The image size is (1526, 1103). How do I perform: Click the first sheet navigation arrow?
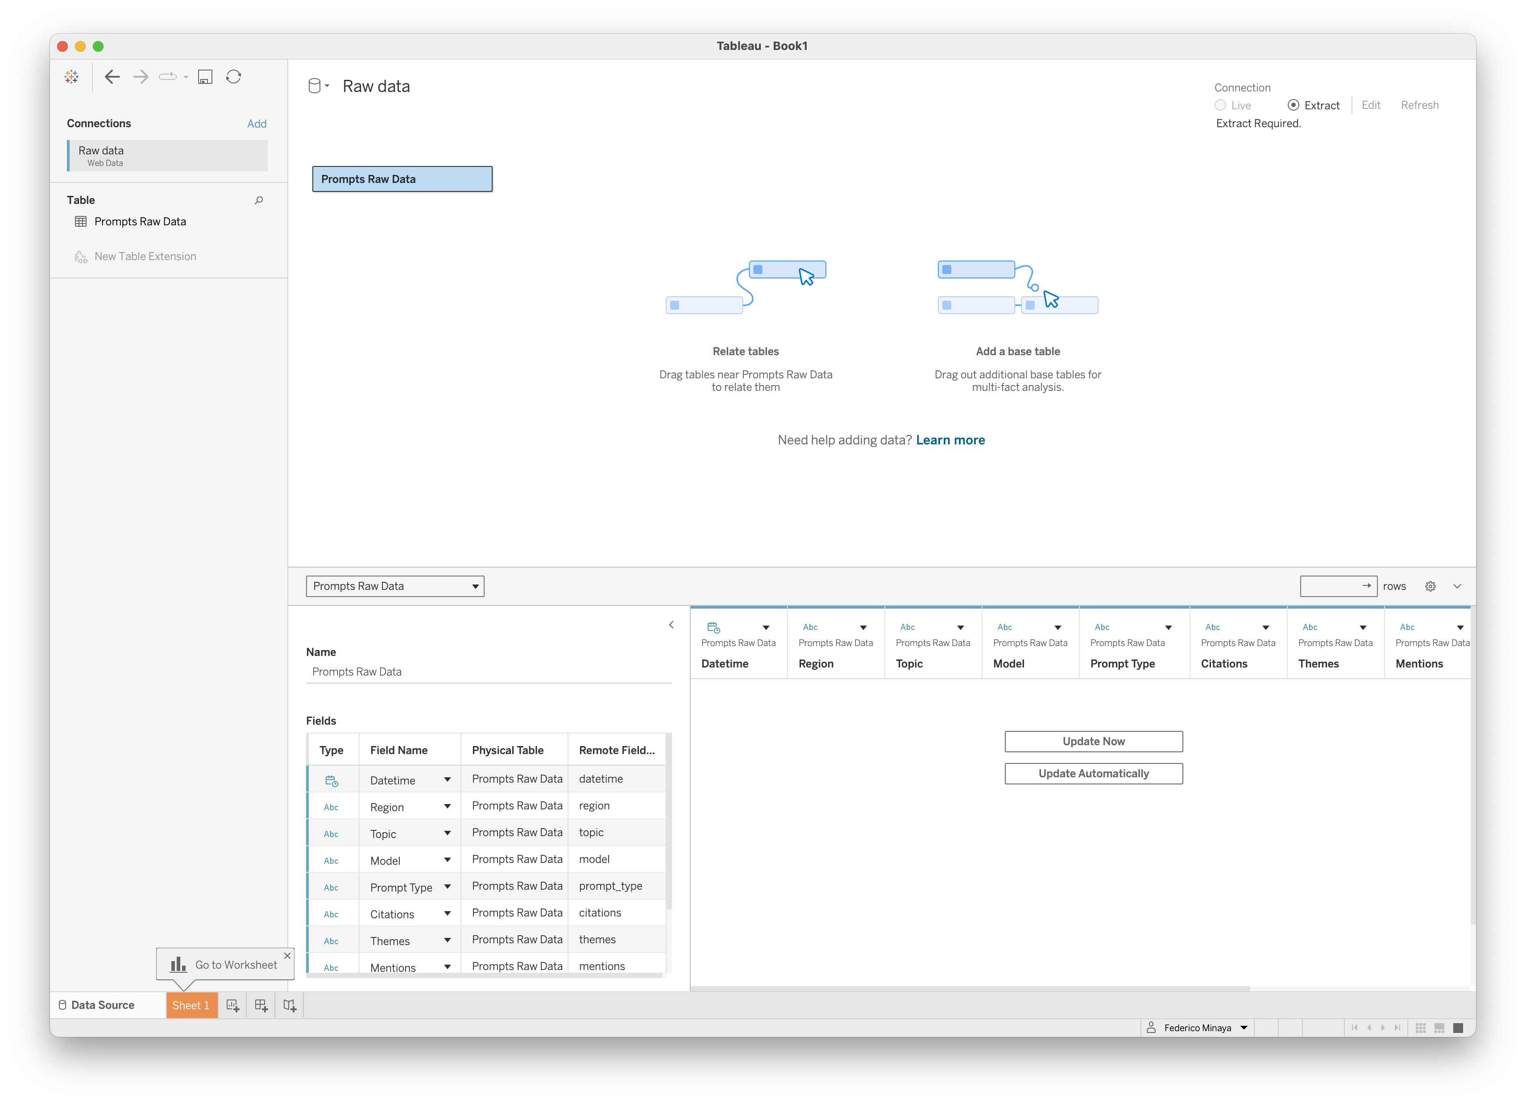coord(1354,1028)
